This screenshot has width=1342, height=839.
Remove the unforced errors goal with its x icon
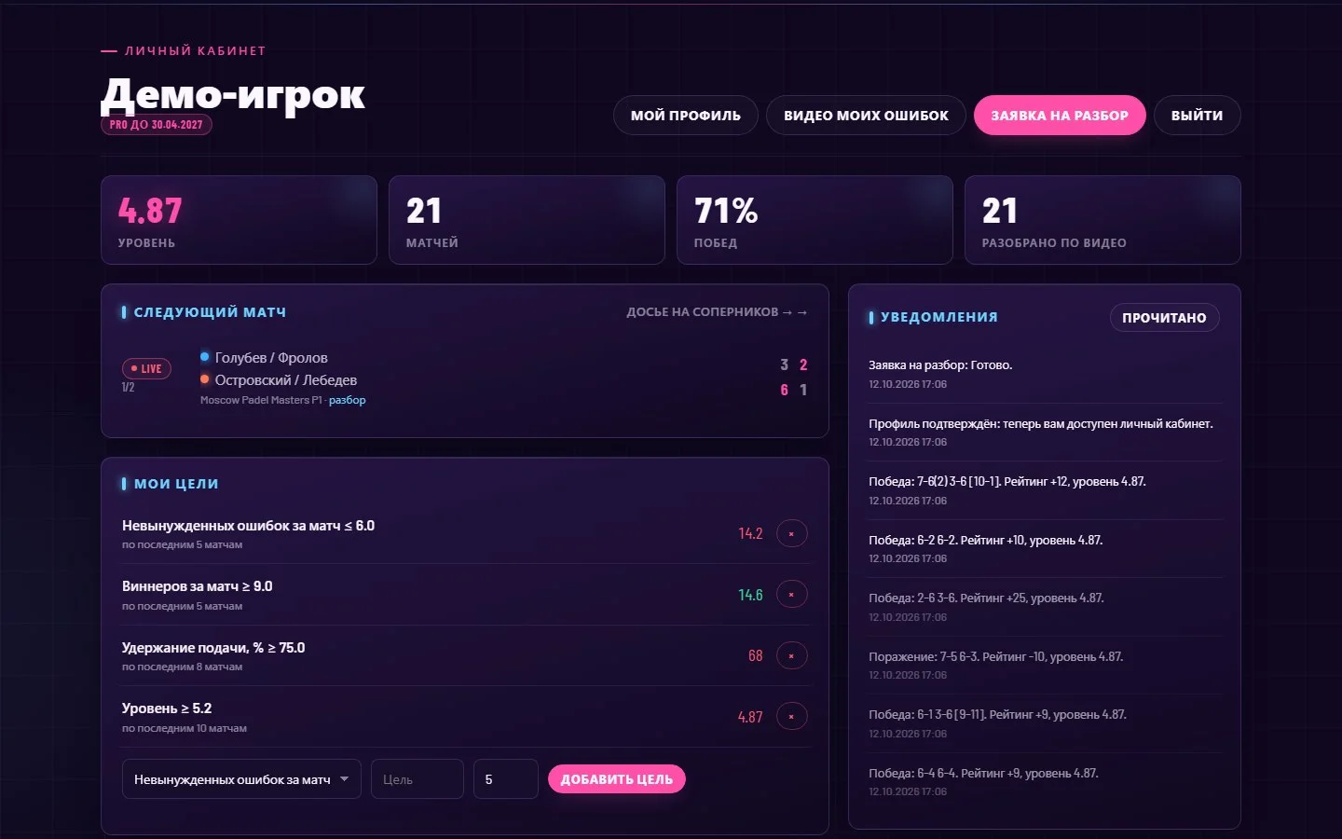(791, 533)
